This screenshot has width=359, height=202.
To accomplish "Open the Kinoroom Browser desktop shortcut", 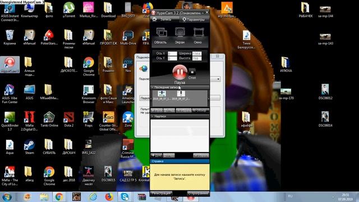I will click(x=89, y=94).
